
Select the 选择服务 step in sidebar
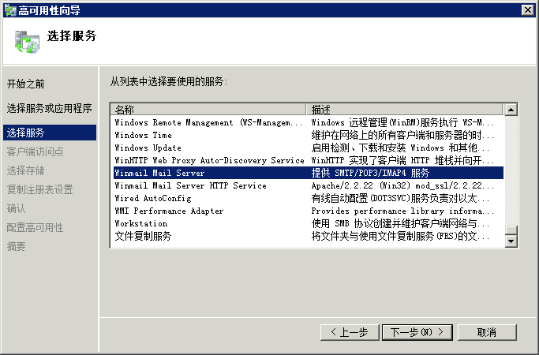(50, 133)
